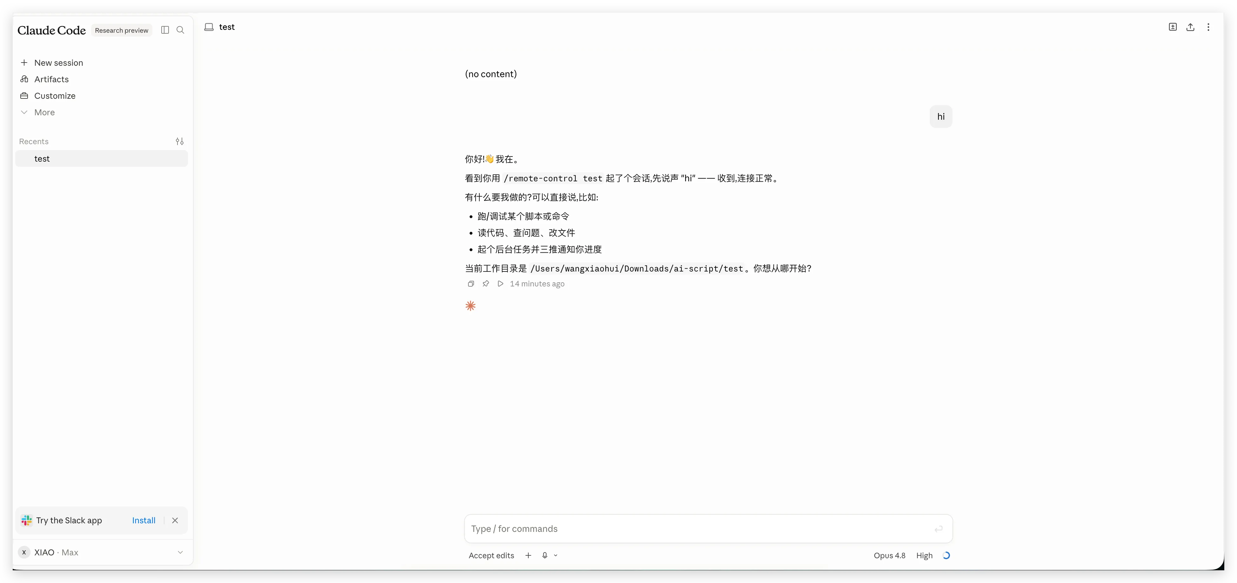The height and width of the screenshot is (583, 1237).
Task: Click the Slack logo icon
Action: (x=27, y=520)
